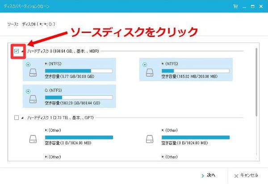Click the キャンセル (Cancel) button
This screenshot has height=184, width=268.
[246, 175]
